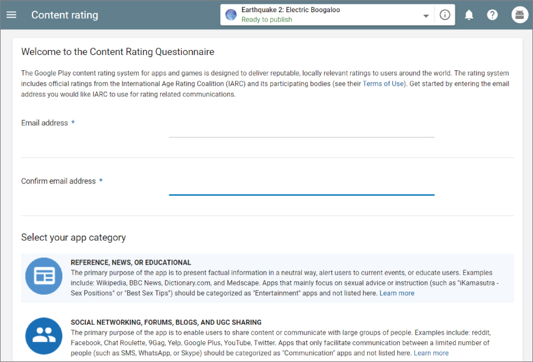Select Reference, News, or Educational category title
533x362 pixels.
click(131, 262)
